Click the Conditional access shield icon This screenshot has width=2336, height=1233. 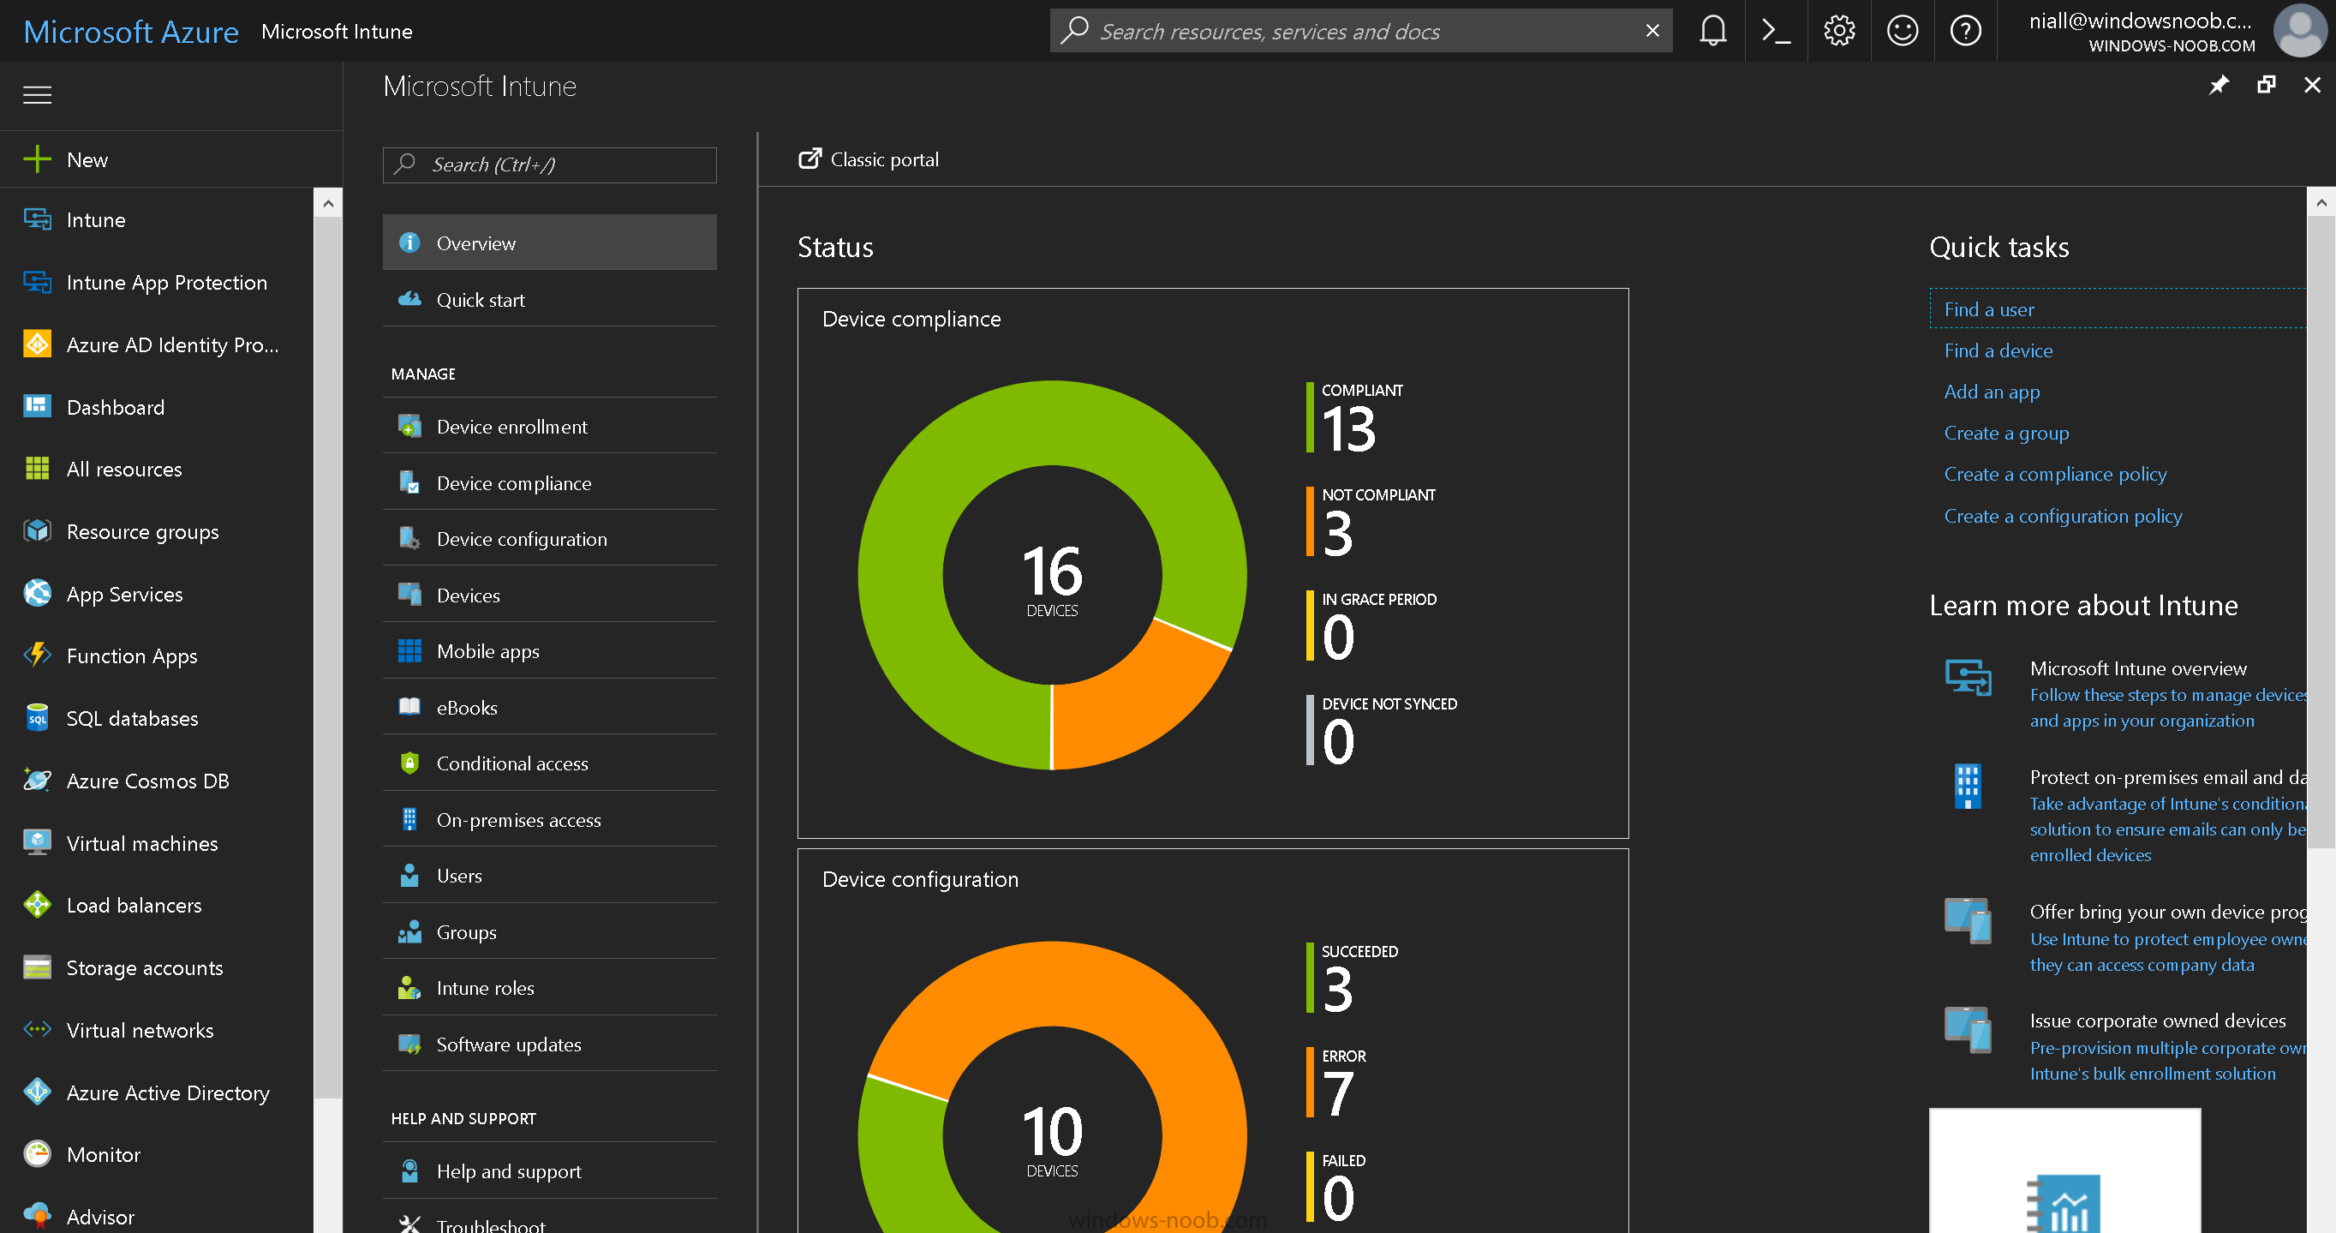coord(409,763)
